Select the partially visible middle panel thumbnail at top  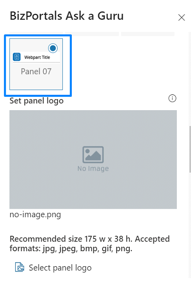tap(92, 34)
